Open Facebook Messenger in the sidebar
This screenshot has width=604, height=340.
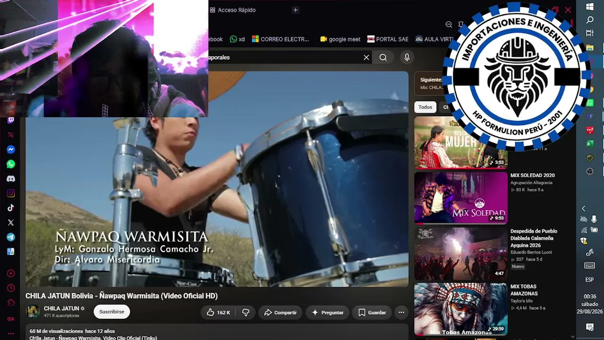coord(11,150)
